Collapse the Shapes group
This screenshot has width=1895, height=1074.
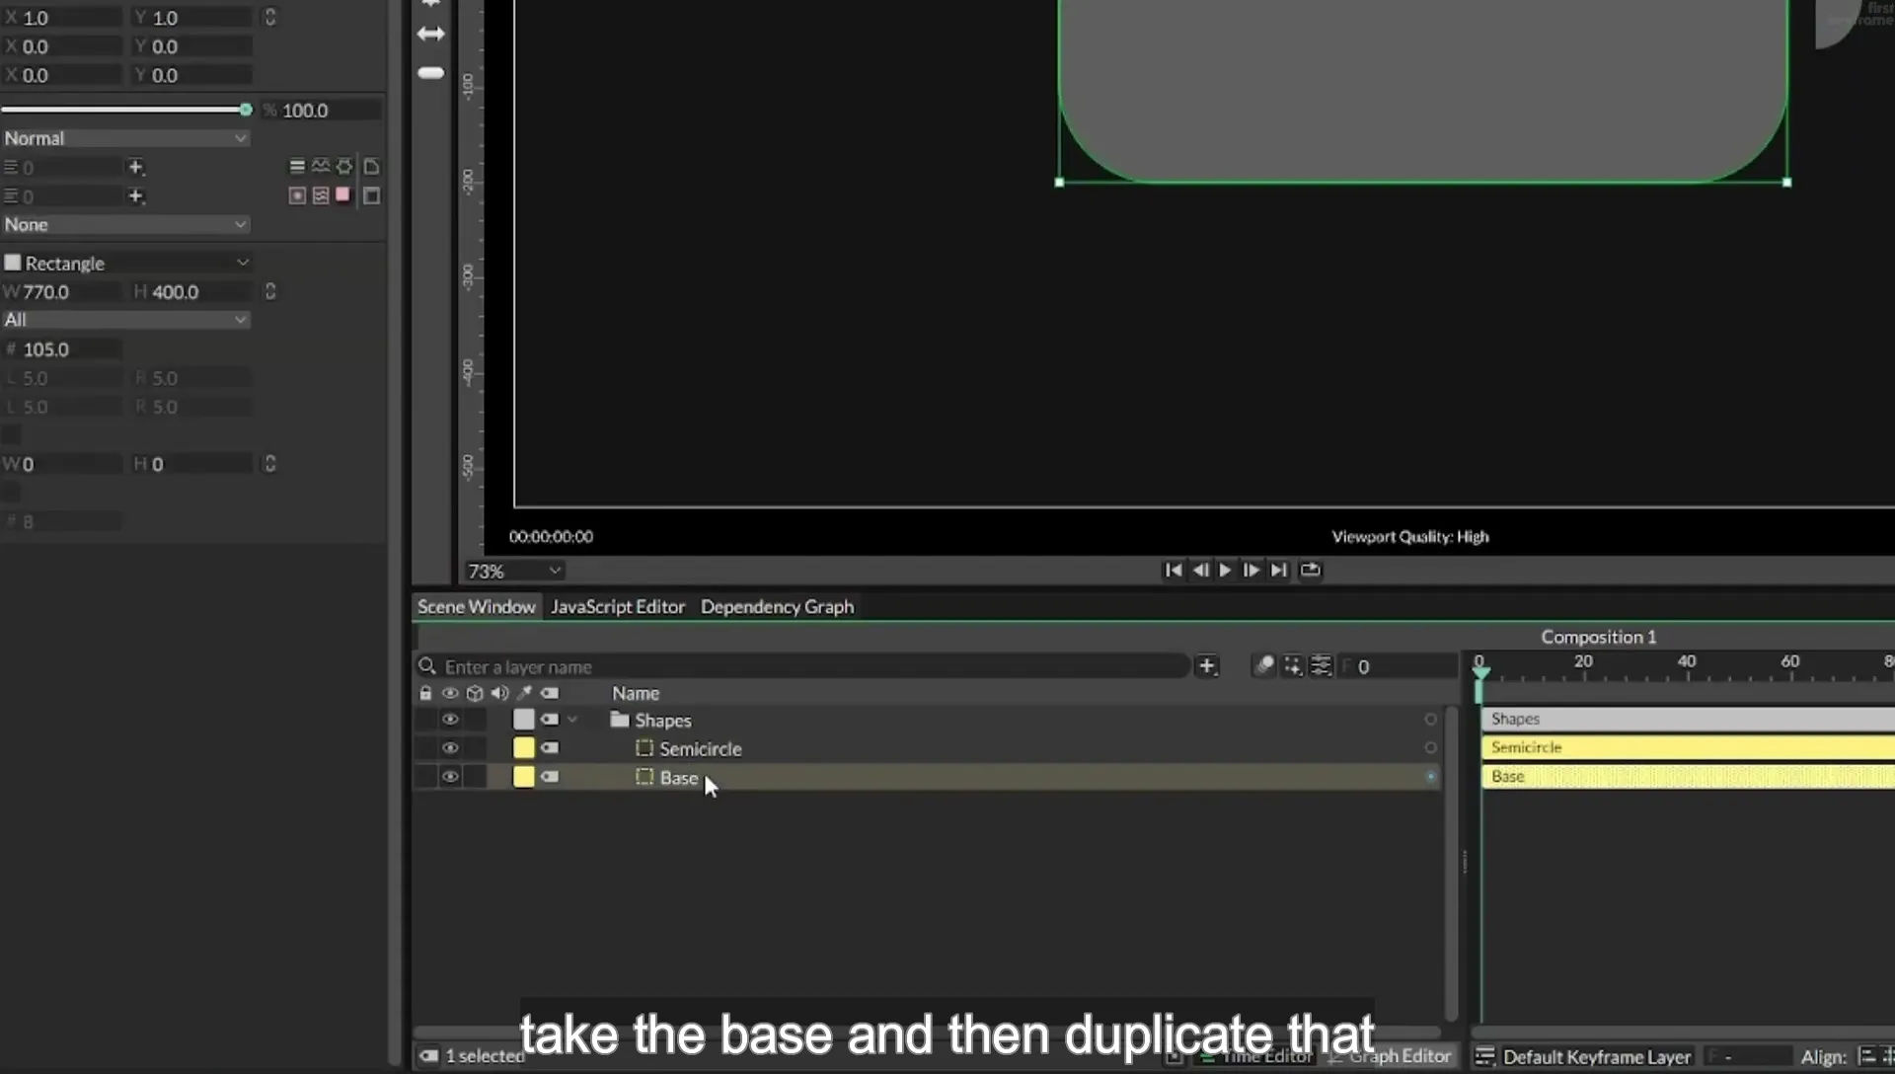tap(572, 720)
